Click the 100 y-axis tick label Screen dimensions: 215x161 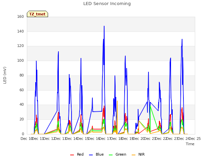click(20, 60)
